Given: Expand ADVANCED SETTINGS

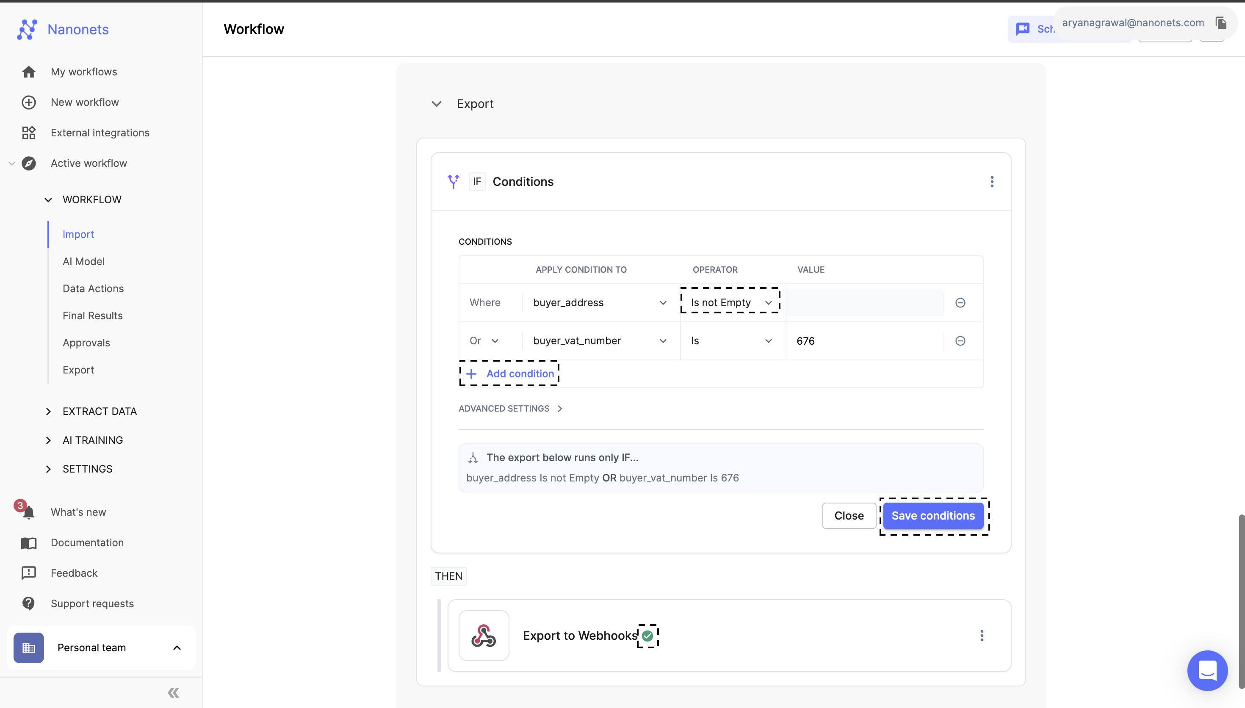Looking at the screenshot, I should (x=510, y=409).
